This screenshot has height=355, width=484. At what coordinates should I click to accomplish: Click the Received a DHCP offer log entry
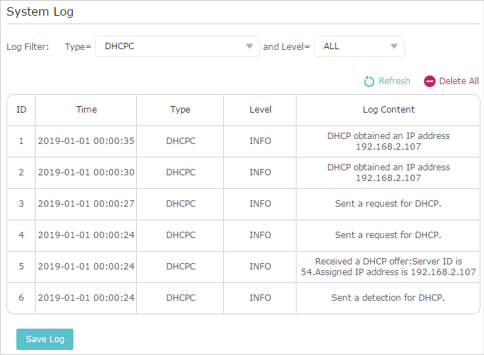click(x=388, y=267)
